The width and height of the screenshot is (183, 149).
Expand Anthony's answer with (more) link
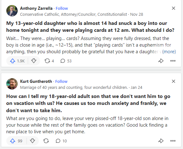pos(169,52)
